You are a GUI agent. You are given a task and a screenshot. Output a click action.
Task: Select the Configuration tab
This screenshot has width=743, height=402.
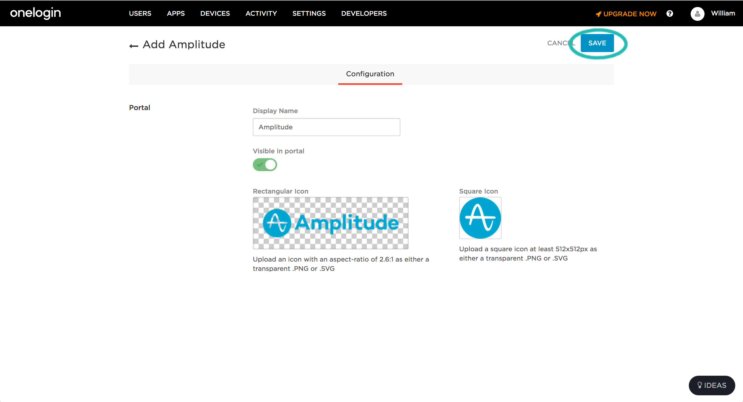[370, 74]
